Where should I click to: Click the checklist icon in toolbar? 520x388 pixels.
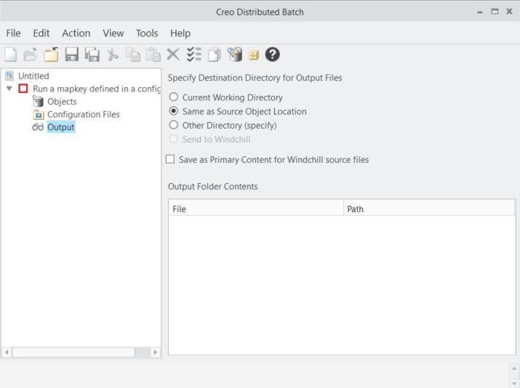193,54
